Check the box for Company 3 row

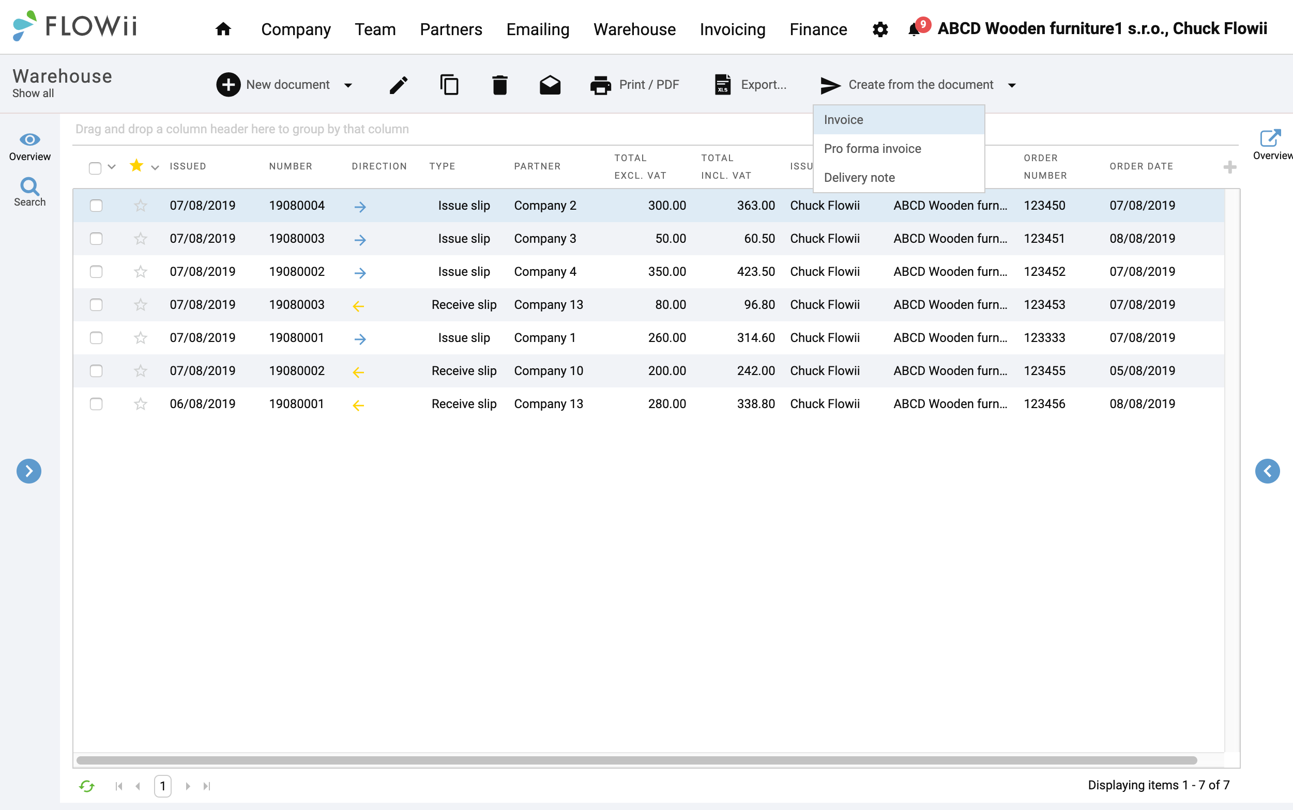[96, 238]
